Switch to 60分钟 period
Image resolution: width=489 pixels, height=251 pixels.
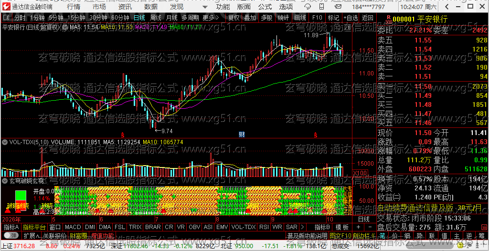[120, 18]
